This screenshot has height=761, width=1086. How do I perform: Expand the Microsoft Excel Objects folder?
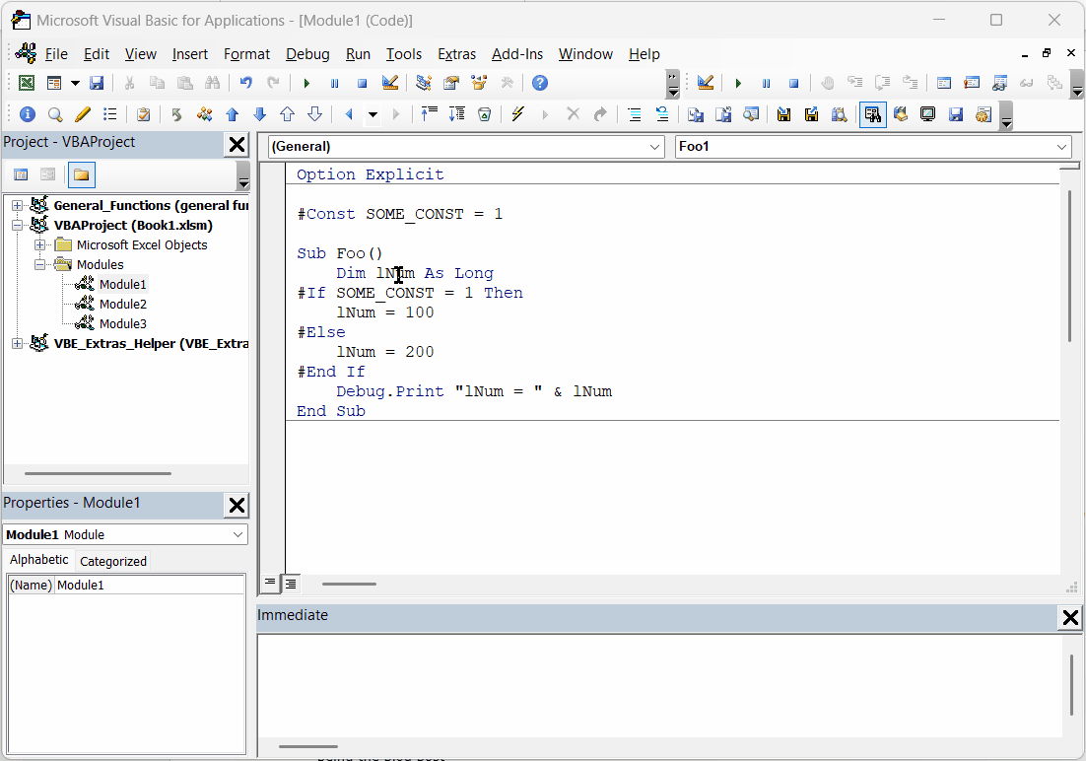click(40, 244)
